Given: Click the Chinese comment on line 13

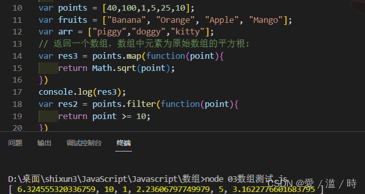Looking at the screenshot, I should point(144,44).
